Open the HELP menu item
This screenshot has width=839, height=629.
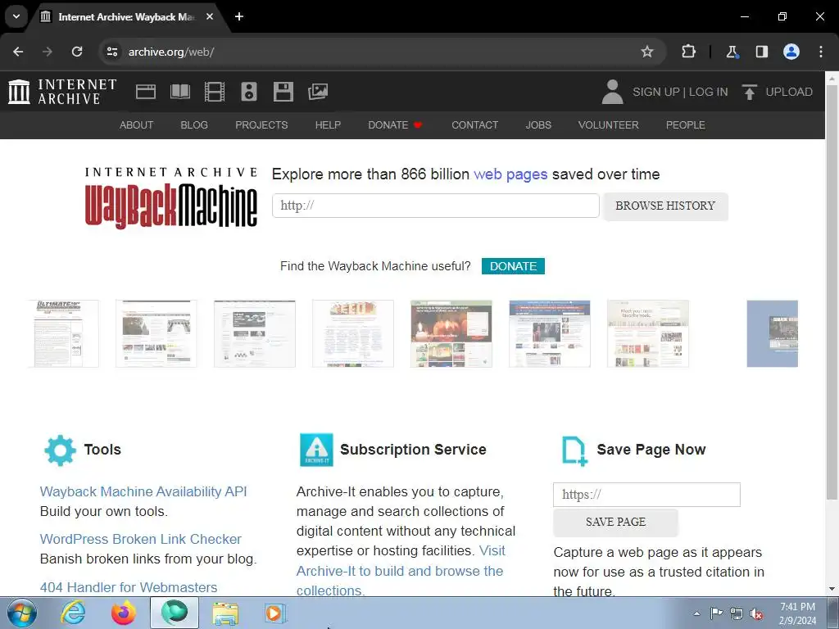[328, 124]
